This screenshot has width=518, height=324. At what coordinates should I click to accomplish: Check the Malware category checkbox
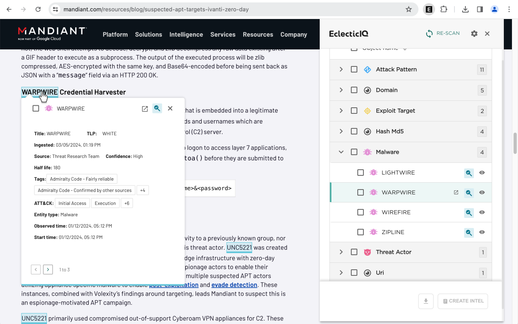[x=354, y=152]
